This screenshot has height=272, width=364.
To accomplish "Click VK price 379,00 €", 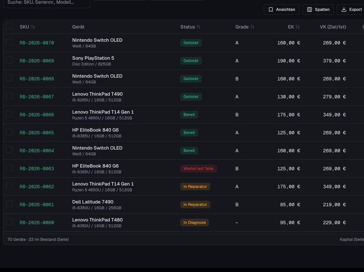I will click(x=334, y=61).
